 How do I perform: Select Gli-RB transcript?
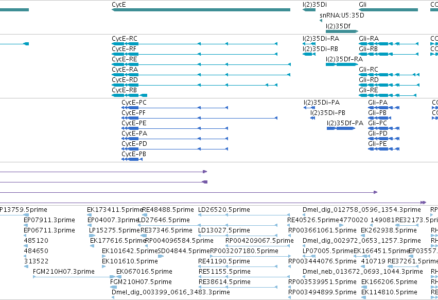point(389,54)
